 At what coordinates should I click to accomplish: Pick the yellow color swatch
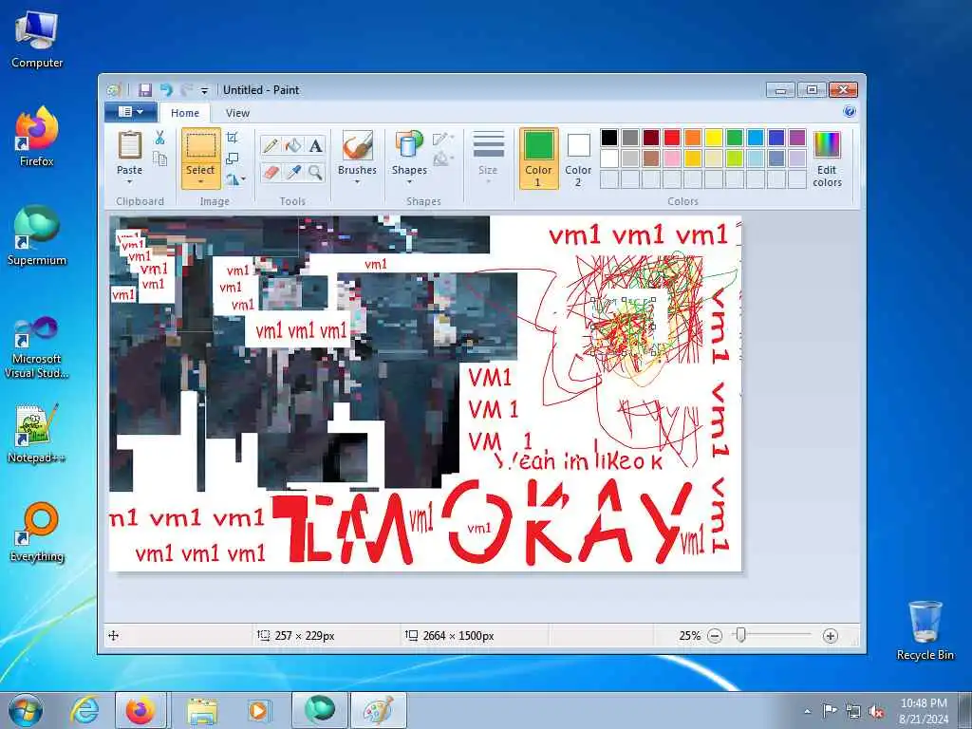(x=714, y=138)
